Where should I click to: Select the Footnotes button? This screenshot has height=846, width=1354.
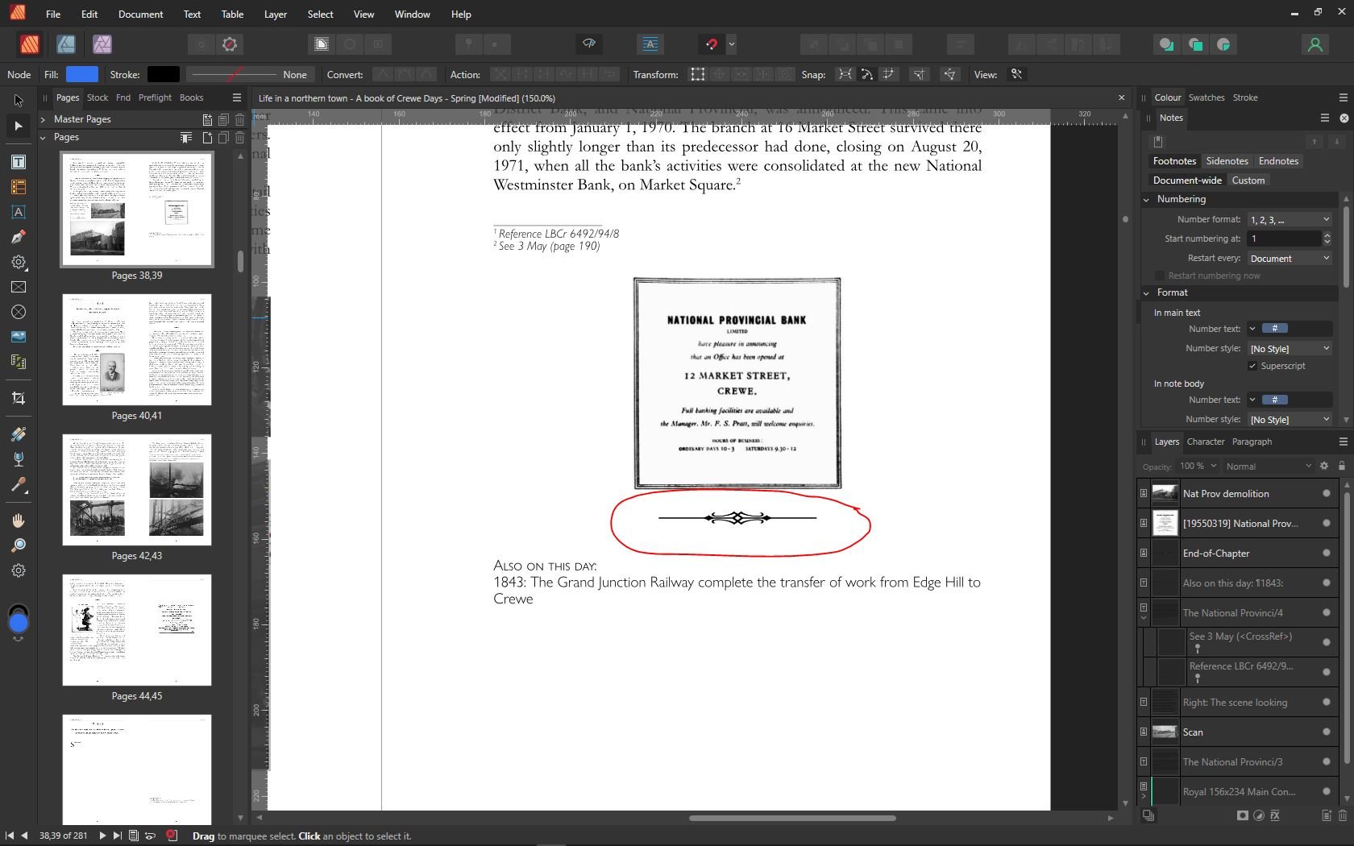(x=1174, y=161)
